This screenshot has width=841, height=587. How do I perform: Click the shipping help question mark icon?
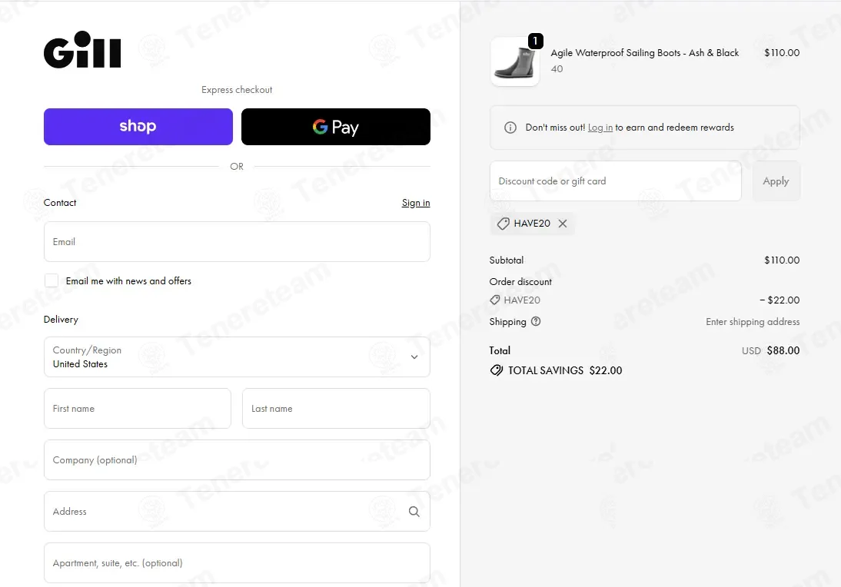click(536, 322)
